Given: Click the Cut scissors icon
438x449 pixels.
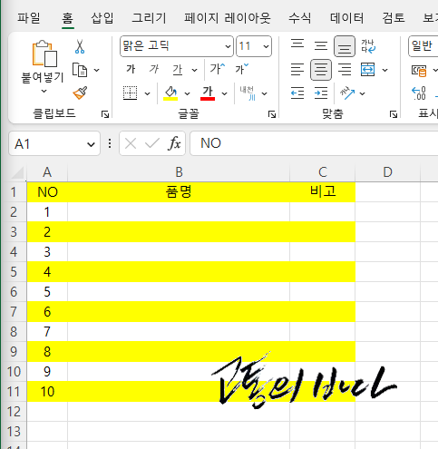Looking at the screenshot, I should (x=80, y=46).
